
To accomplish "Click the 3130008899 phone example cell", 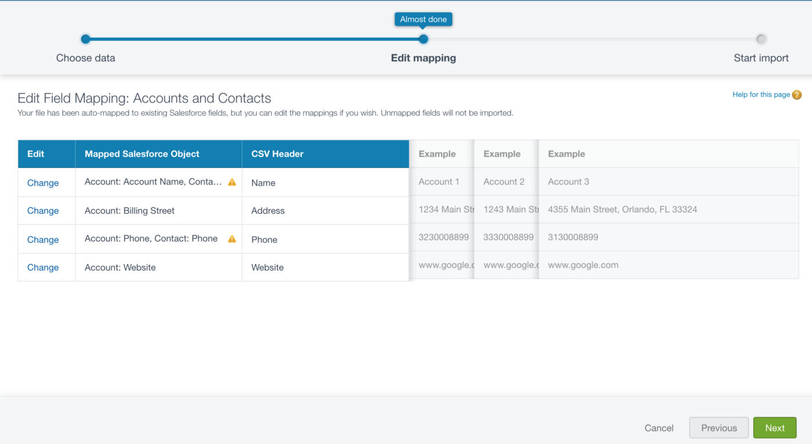I will tap(669, 237).
